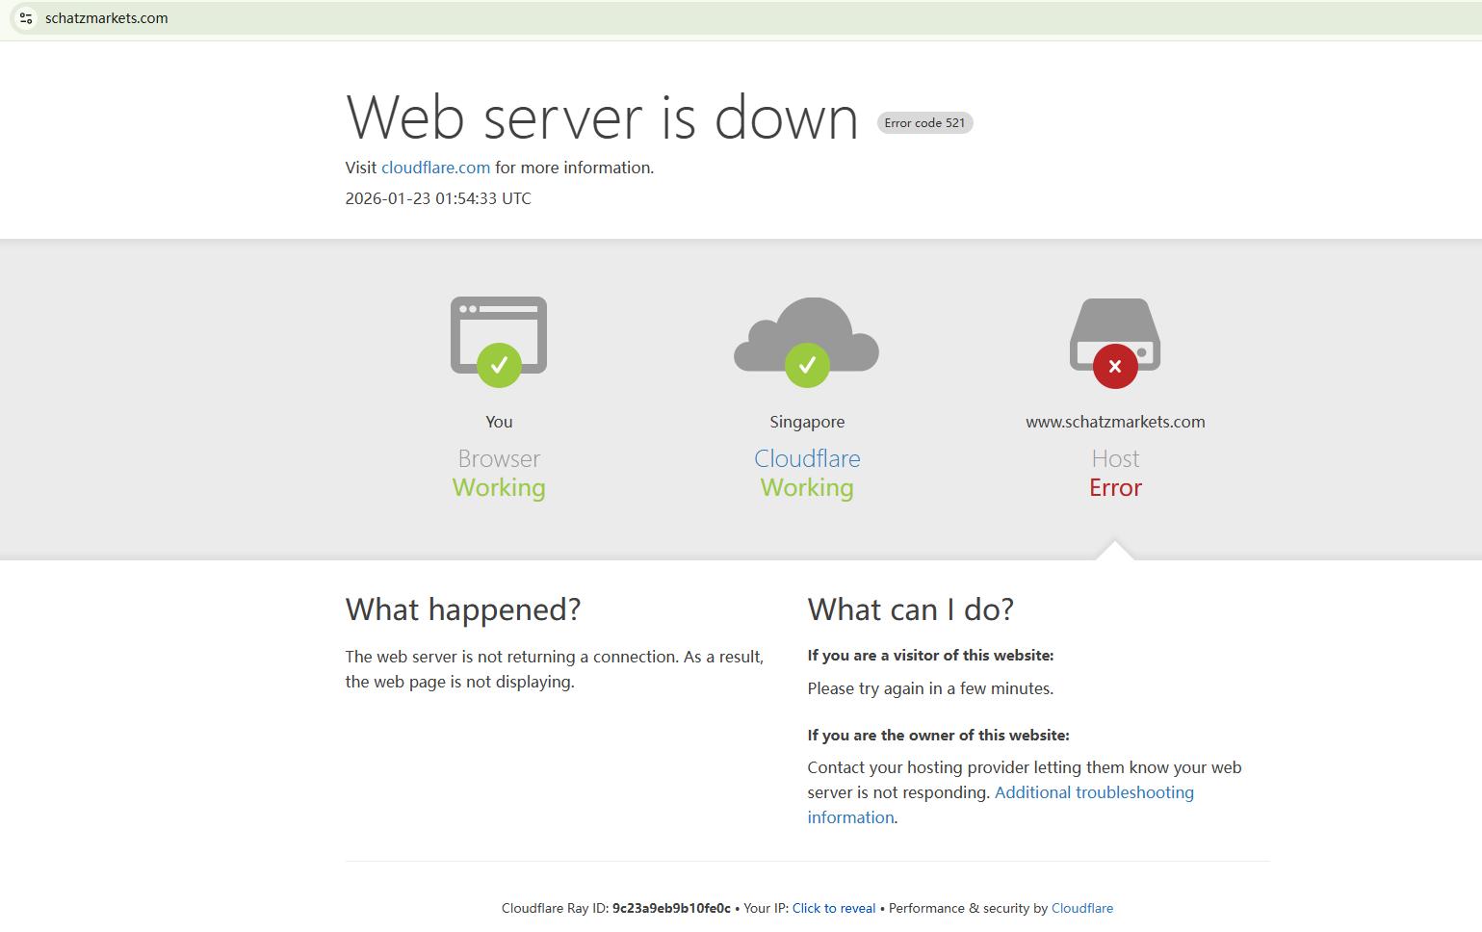Click the website owner instructions heading

point(939,736)
